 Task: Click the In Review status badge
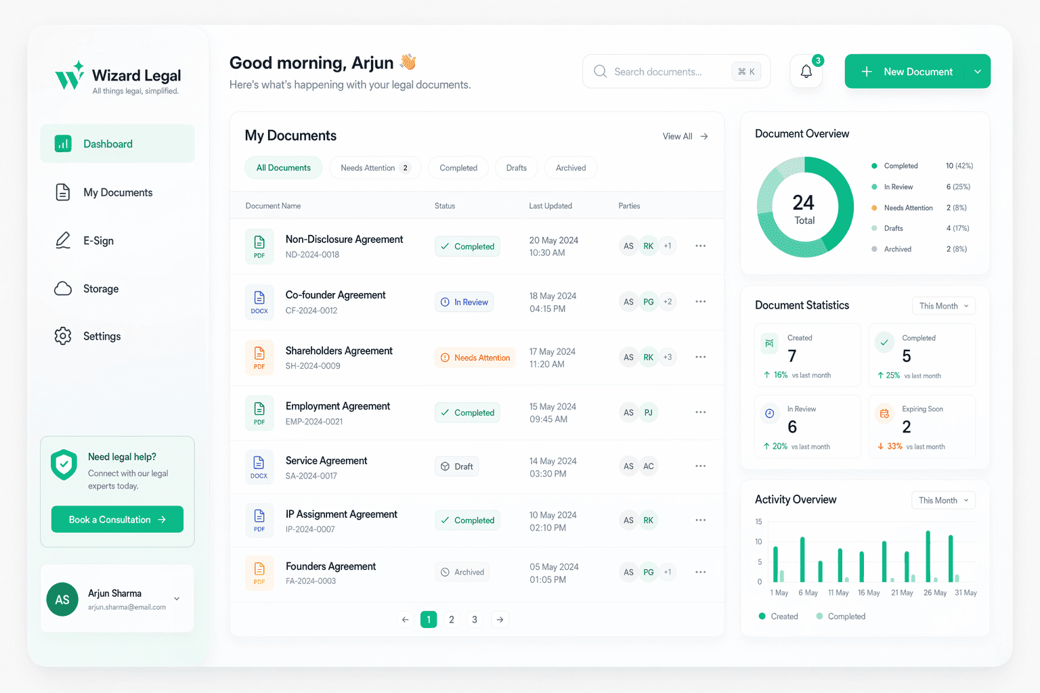[x=464, y=302]
